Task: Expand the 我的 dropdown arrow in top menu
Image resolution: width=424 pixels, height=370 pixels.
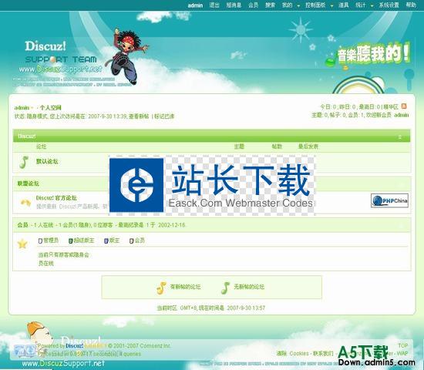Action: click(298, 5)
